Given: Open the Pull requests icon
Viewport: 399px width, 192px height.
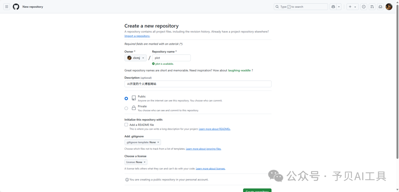Looking at the screenshot, I should pos(372,7).
